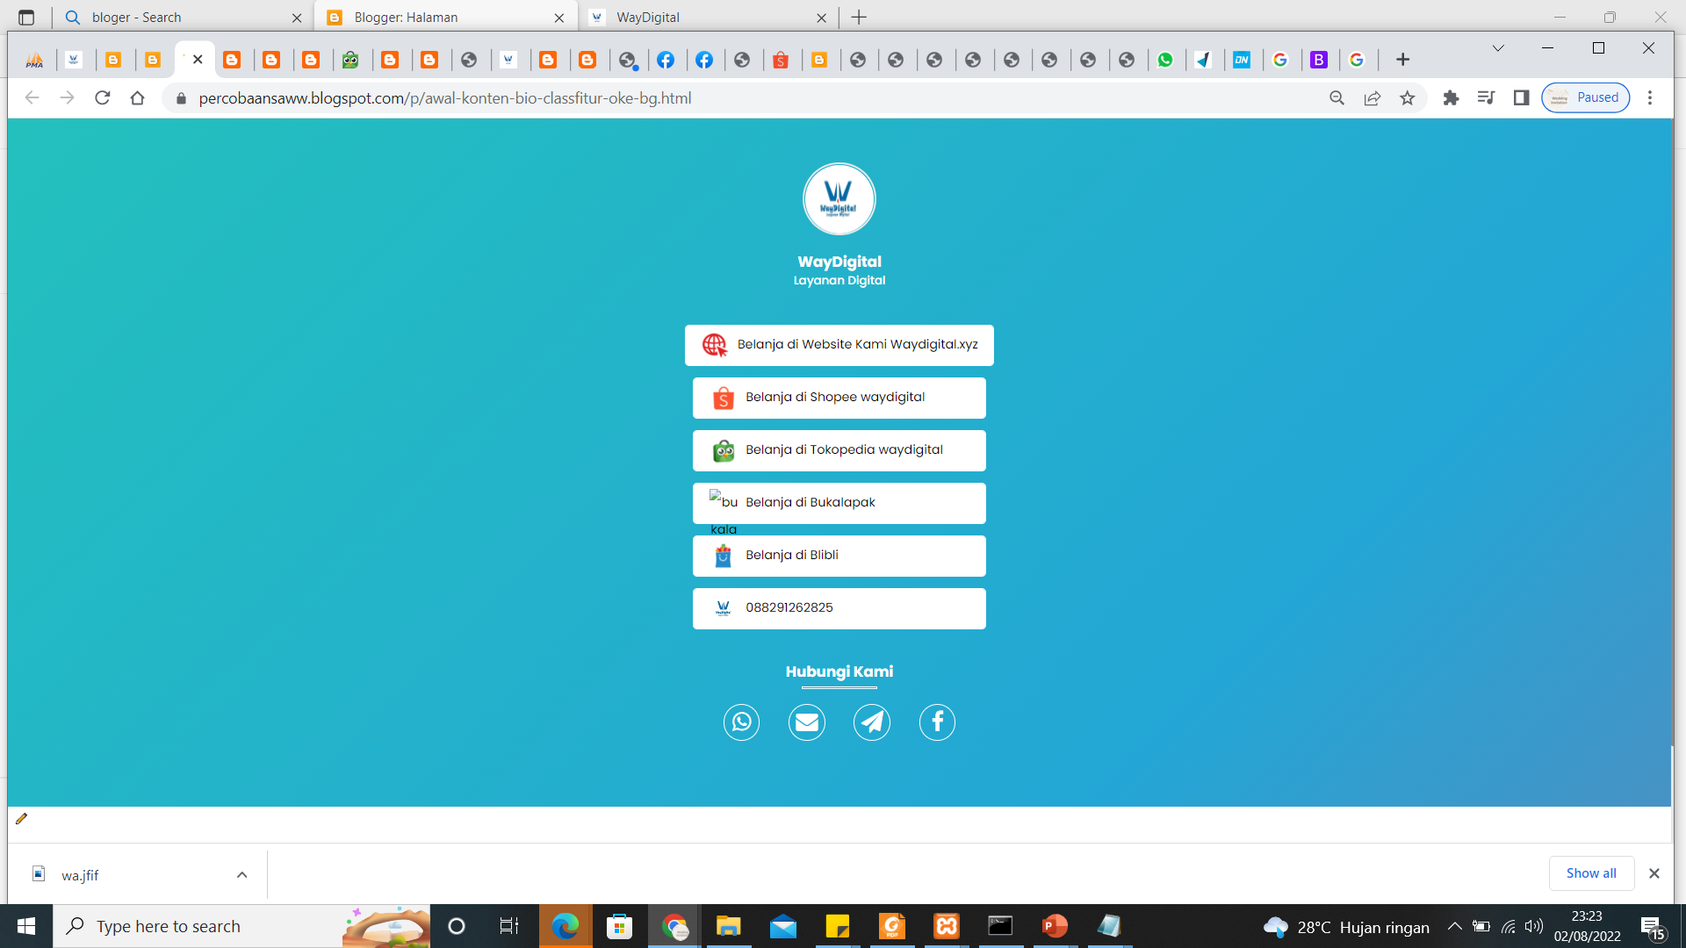The image size is (1686, 948).
Task: Open the WhatsApp contact icon
Action: (741, 722)
